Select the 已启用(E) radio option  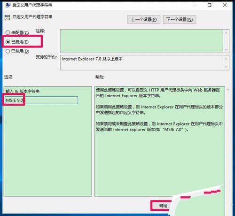click(x=8, y=42)
